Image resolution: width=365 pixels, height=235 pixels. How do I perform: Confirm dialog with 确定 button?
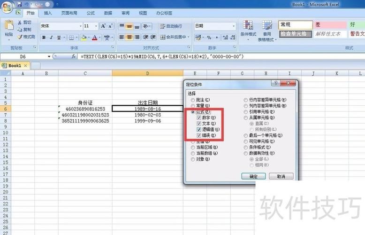(253, 176)
